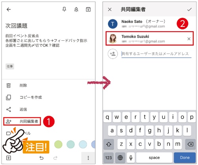Tap the trash icon beside 削除
Viewport: 198px width, 165px height.
(9, 85)
